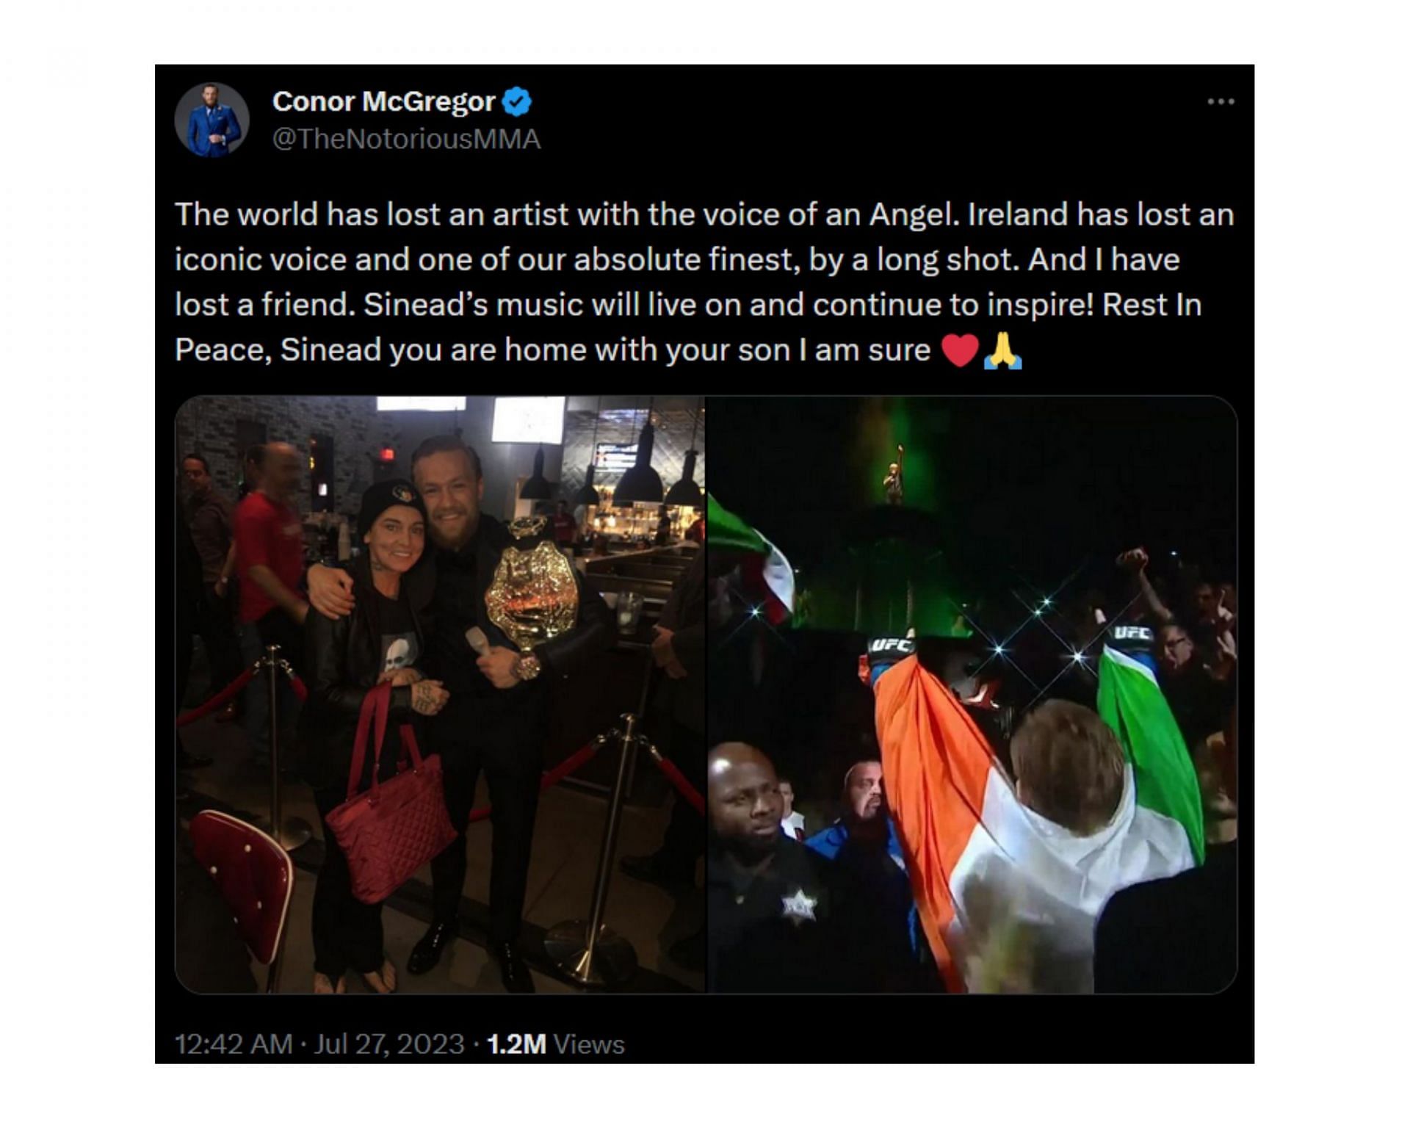Open Conor McGregor's profile avatar
This screenshot has width=1410, height=1128.
(211, 120)
